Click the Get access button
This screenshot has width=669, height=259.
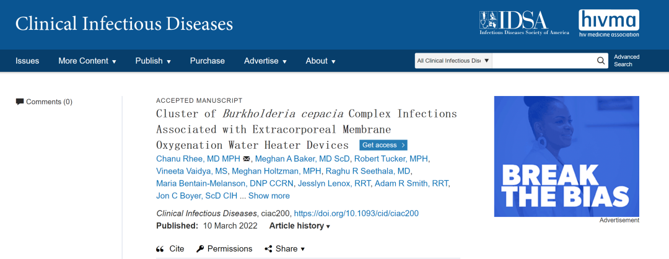[383, 145]
